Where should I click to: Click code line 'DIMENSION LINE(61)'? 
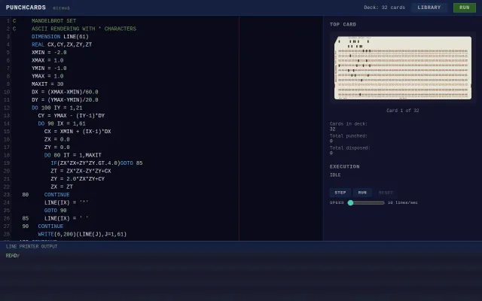tap(60, 37)
